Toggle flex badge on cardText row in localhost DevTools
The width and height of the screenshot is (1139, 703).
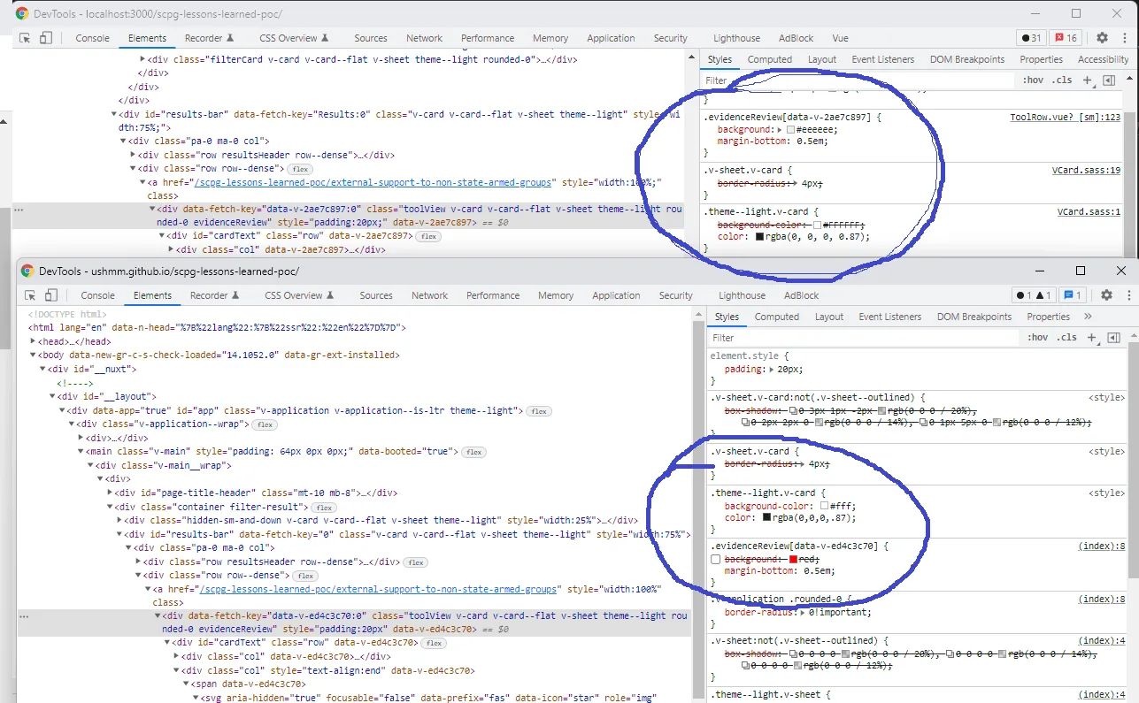tap(428, 237)
